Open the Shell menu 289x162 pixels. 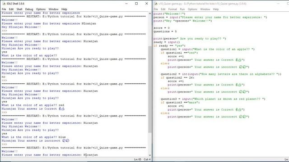(x=19, y=9)
